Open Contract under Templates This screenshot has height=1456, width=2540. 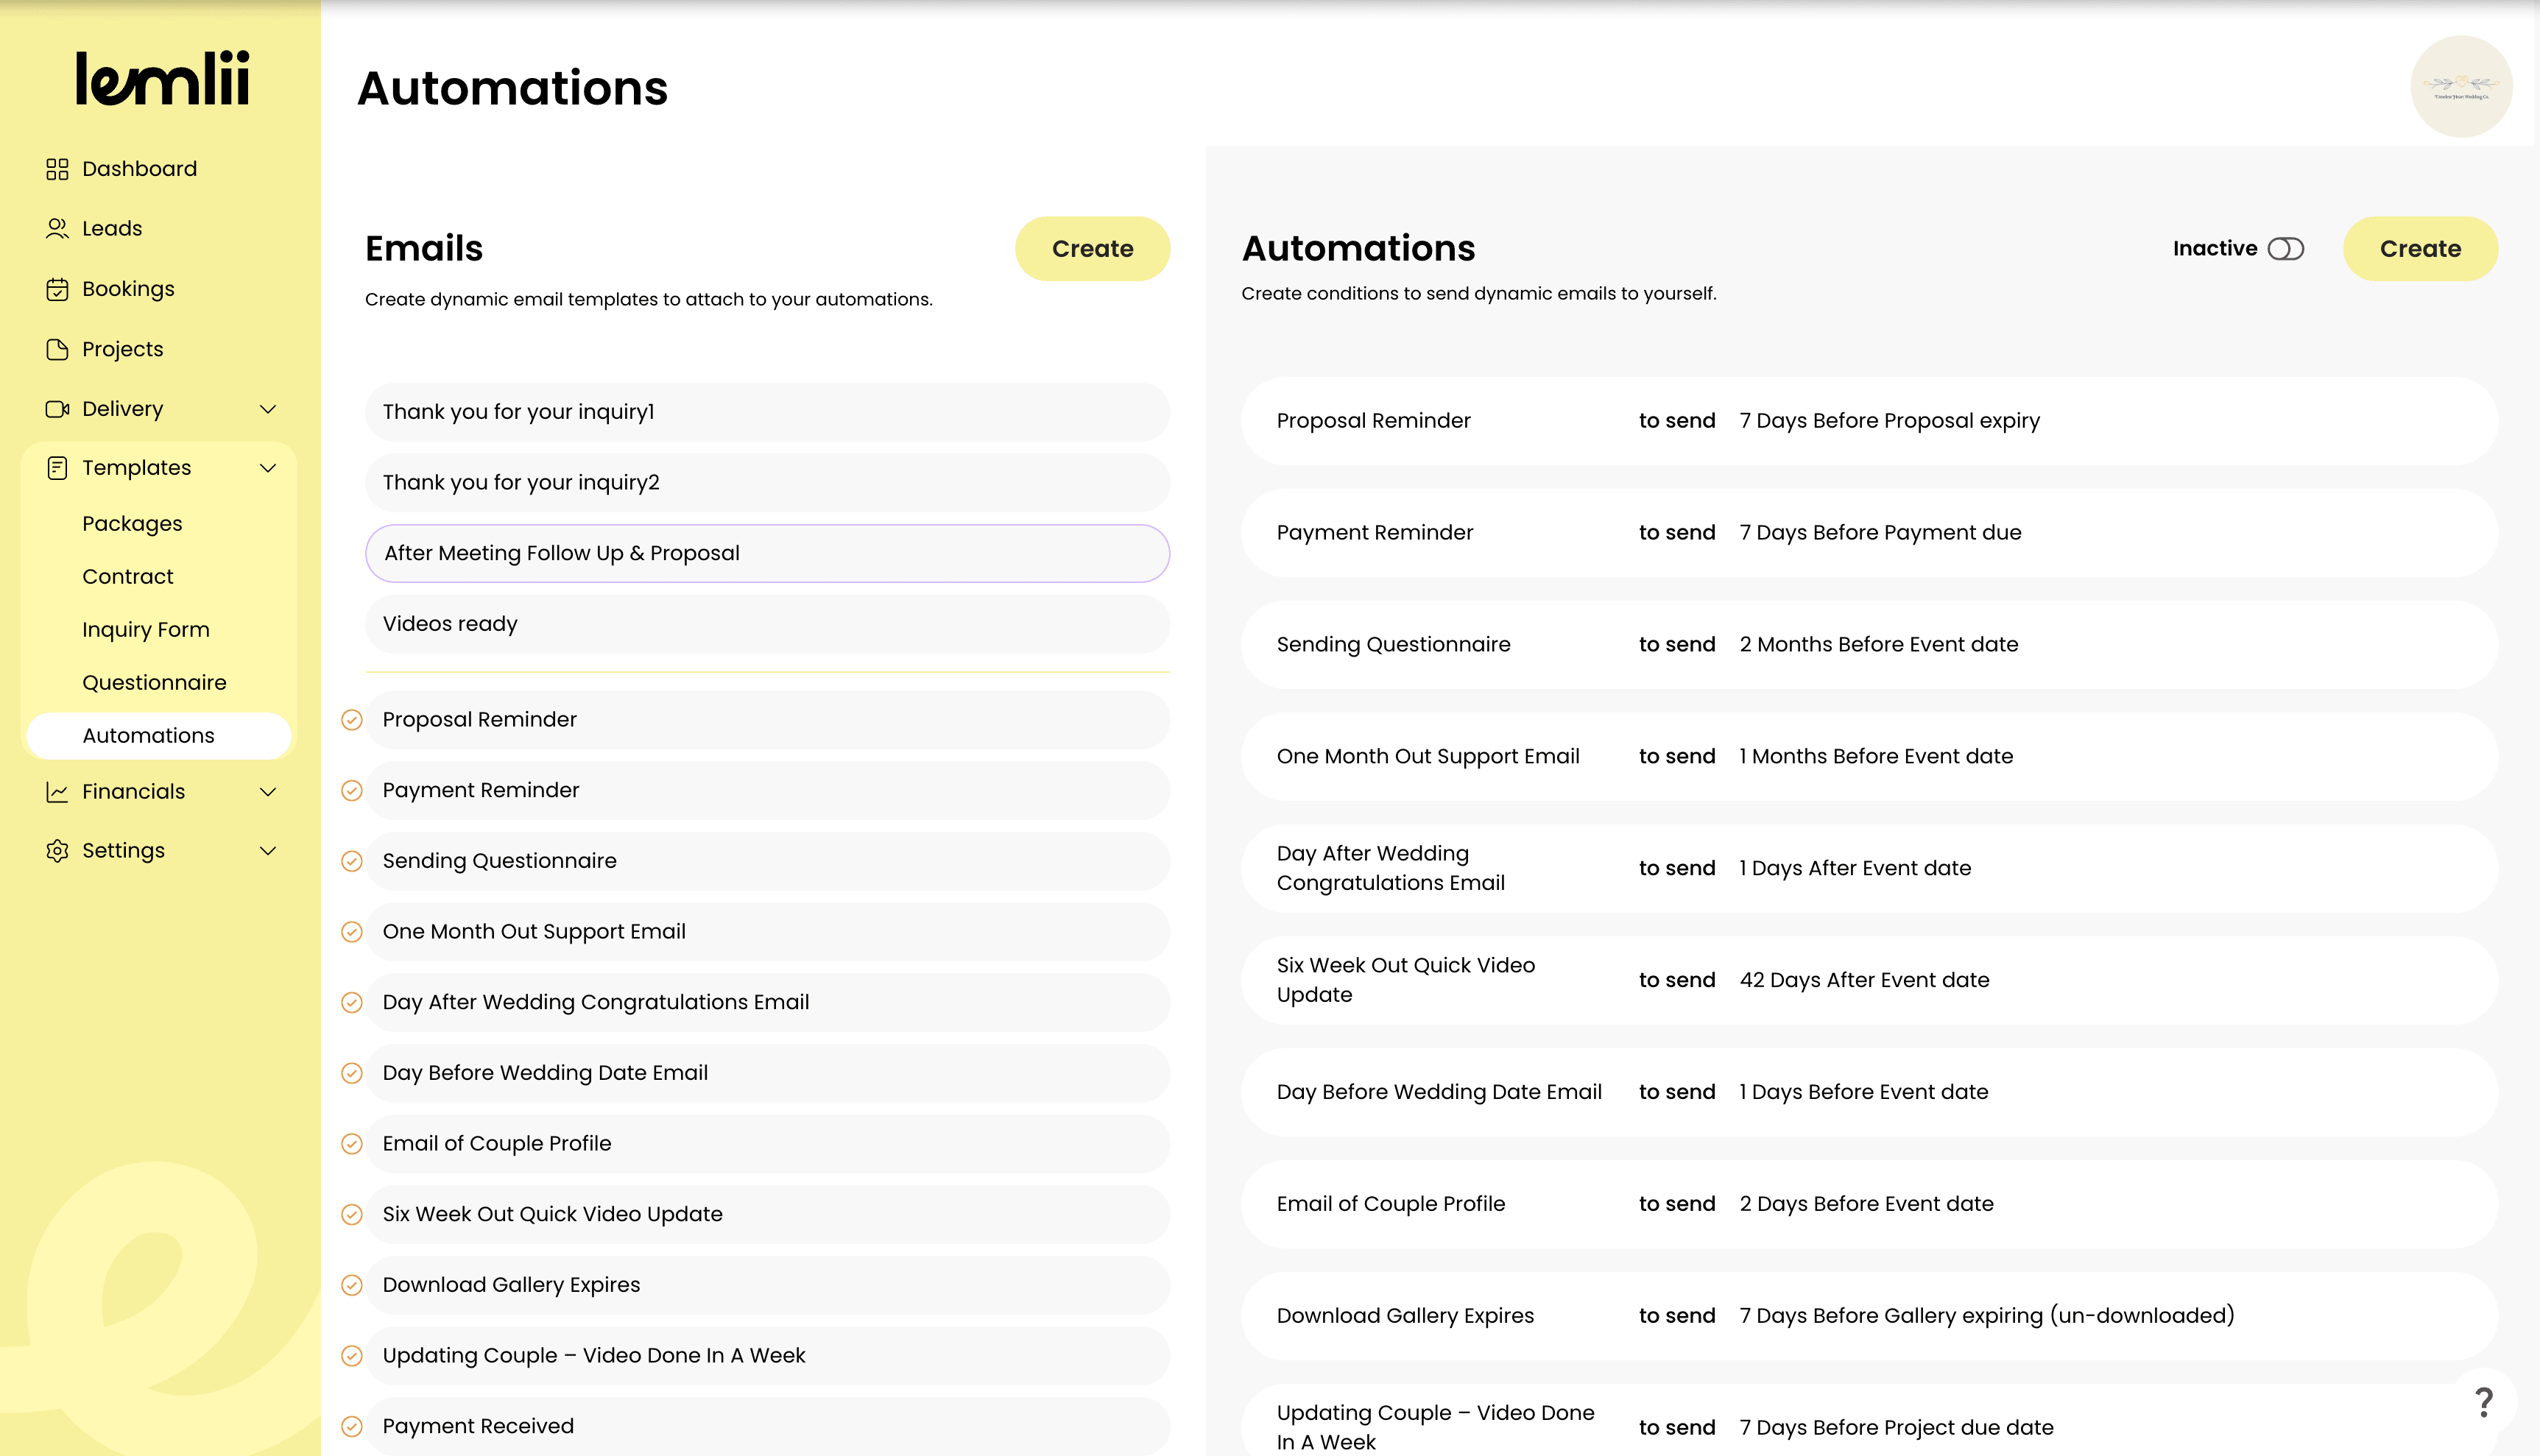[128, 577]
